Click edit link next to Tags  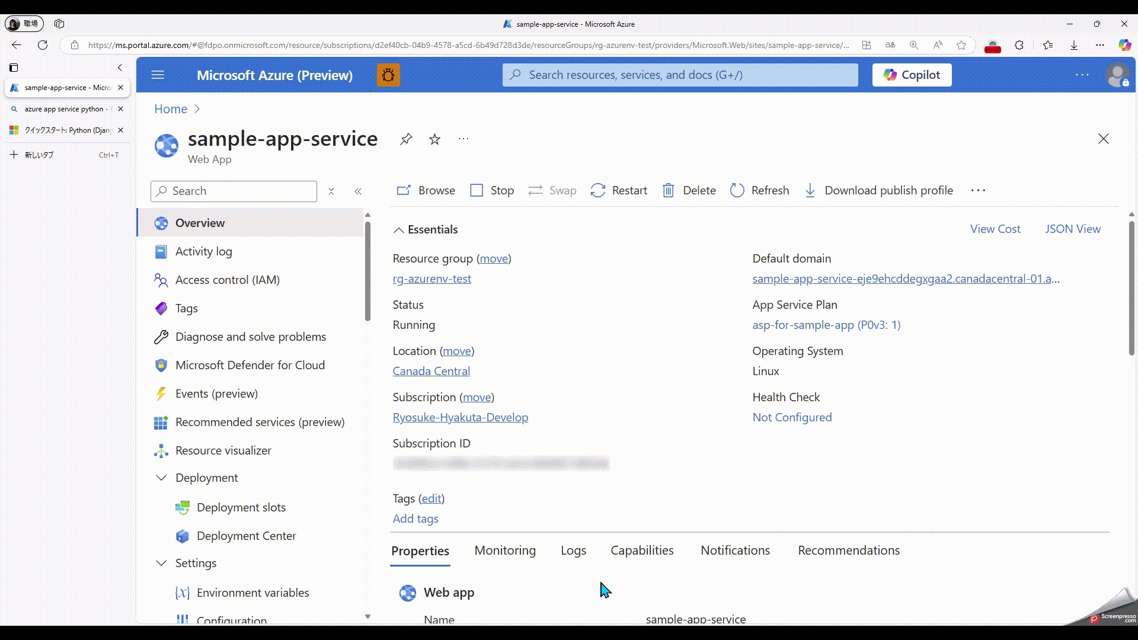[431, 499]
